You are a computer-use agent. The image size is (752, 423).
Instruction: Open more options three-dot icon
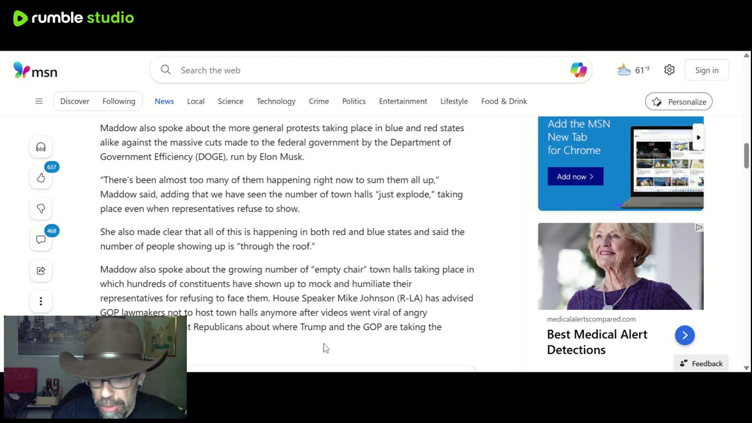41,301
